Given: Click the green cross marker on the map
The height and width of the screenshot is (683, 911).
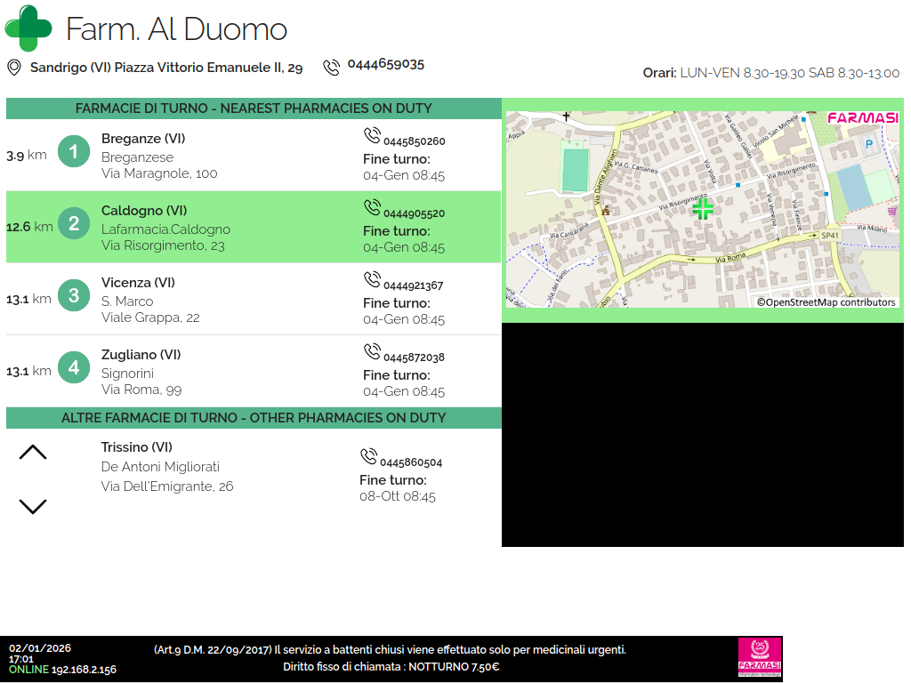Looking at the screenshot, I should click(x=703, y=209).
